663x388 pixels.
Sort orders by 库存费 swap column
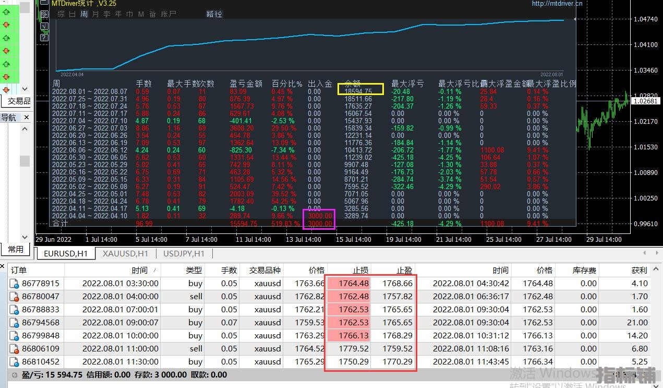577,270
